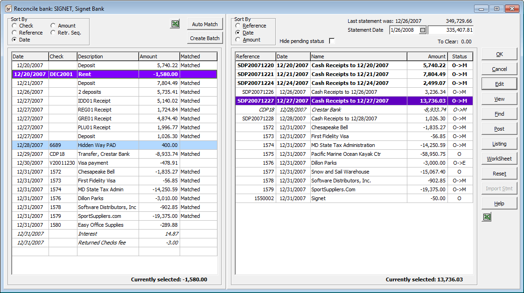Open the reconciliation WorkSheet
Viewport: 524px width, 293px height.
pyautogui.click(x=499, y=158)
